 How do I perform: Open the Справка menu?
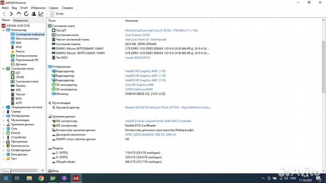coord(67,8)
